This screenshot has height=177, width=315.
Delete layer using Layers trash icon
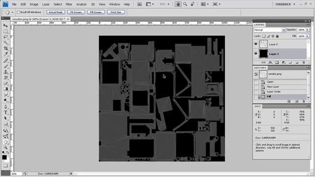pyautogui.click(x=304, y=62)
